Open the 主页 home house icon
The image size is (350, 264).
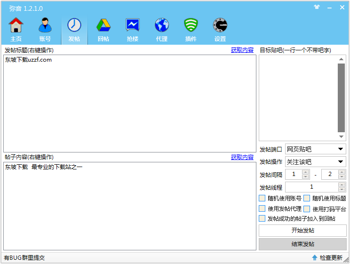click(16, 25)
